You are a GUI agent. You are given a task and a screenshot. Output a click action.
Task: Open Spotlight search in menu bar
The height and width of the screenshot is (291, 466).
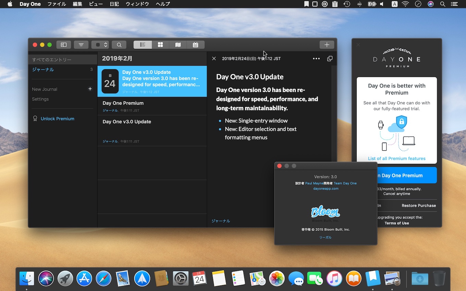pos(442,4)
